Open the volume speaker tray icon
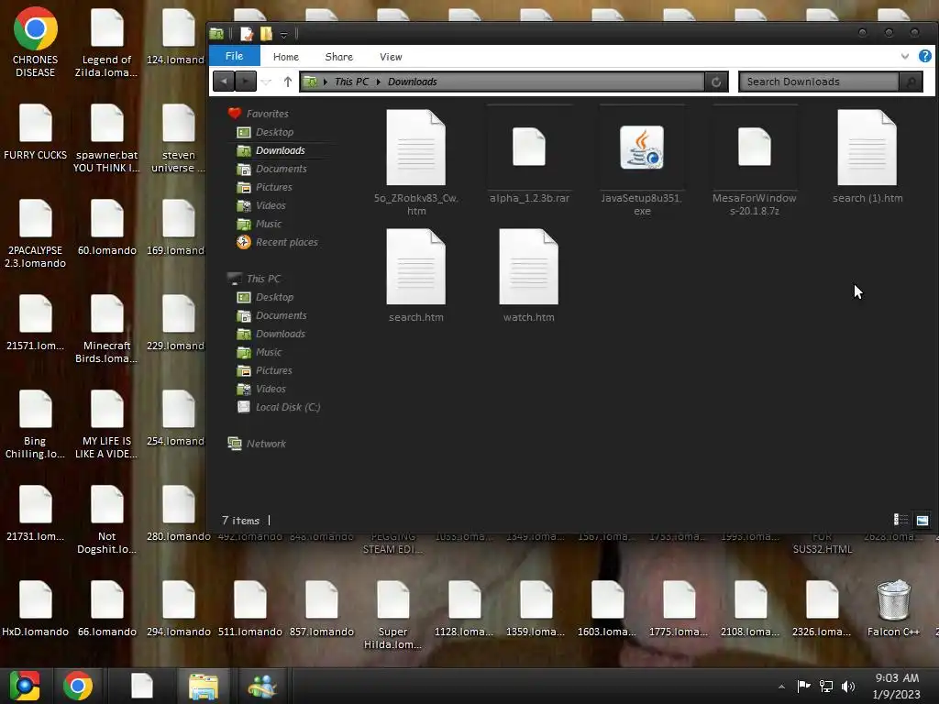 coord(847,687)
